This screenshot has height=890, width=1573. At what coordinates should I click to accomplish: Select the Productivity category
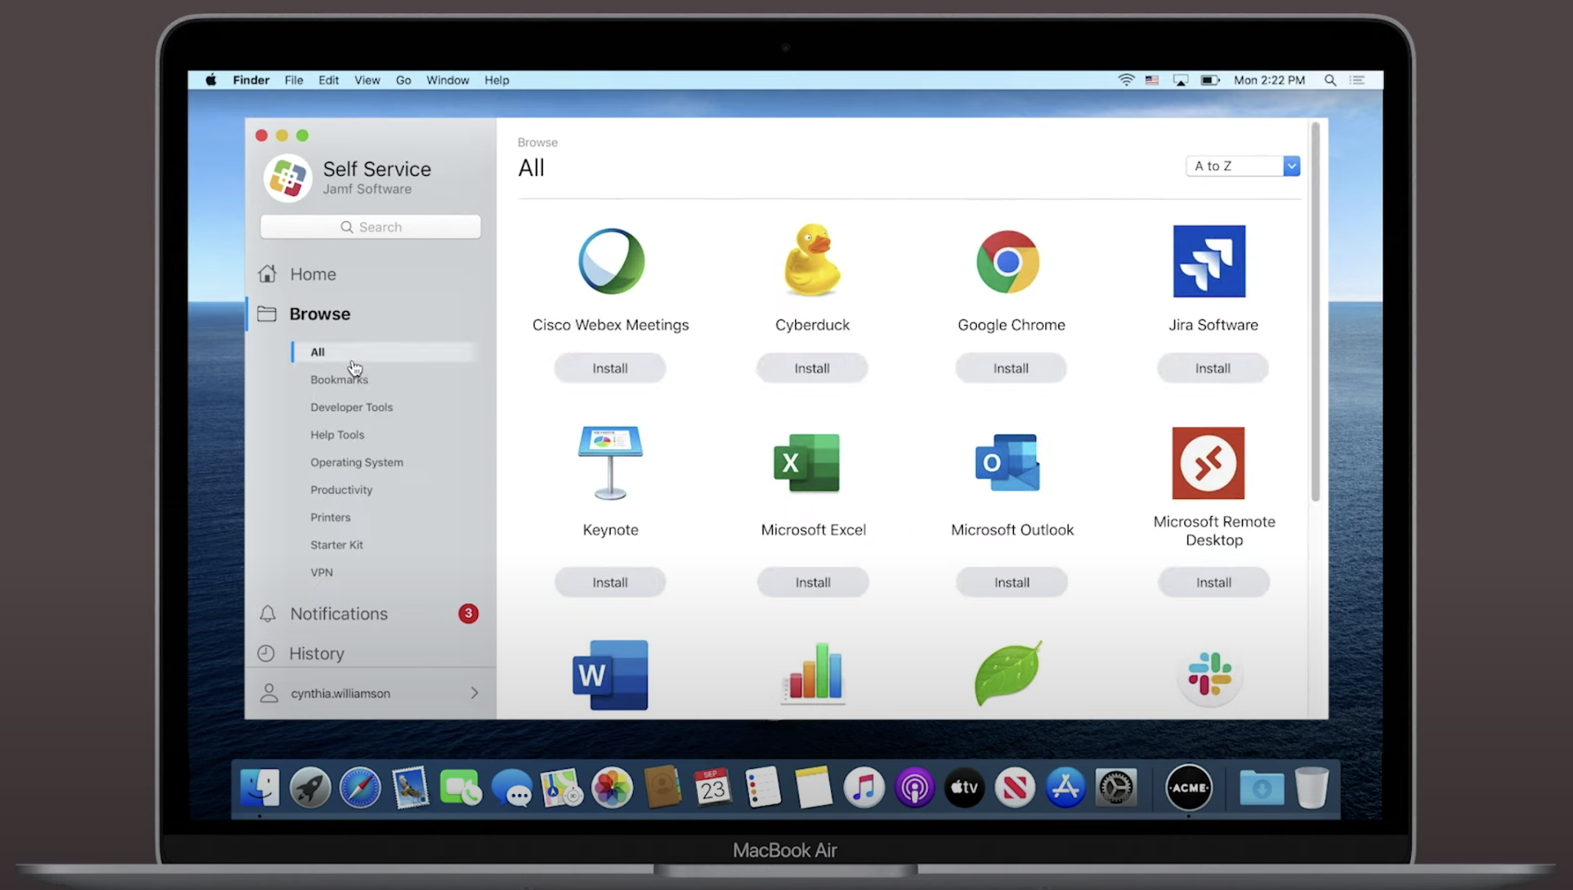(x=341, y=490)
